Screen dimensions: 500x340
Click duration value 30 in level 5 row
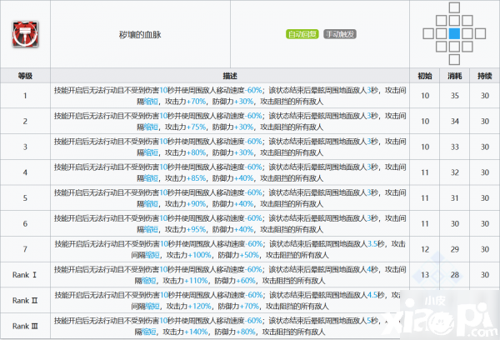pos(485,197)
